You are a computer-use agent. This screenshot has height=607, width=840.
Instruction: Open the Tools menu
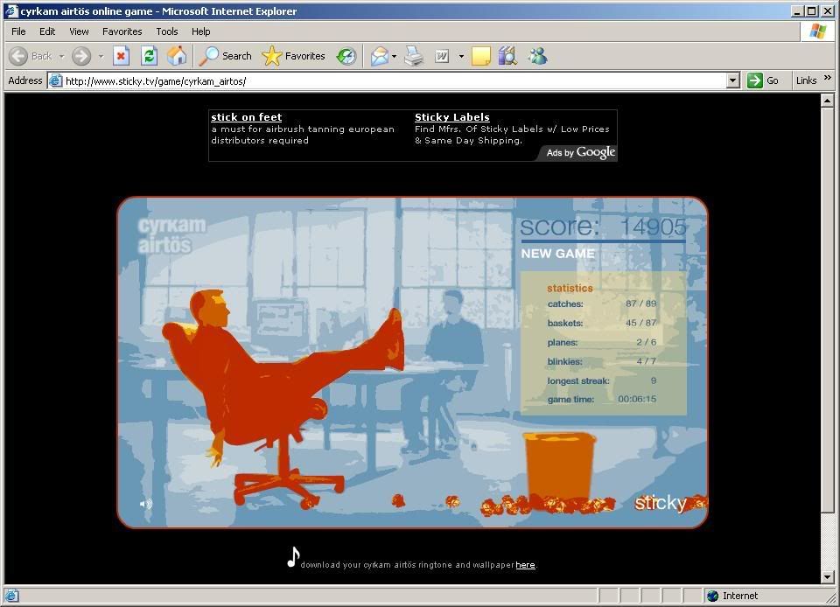166,31
